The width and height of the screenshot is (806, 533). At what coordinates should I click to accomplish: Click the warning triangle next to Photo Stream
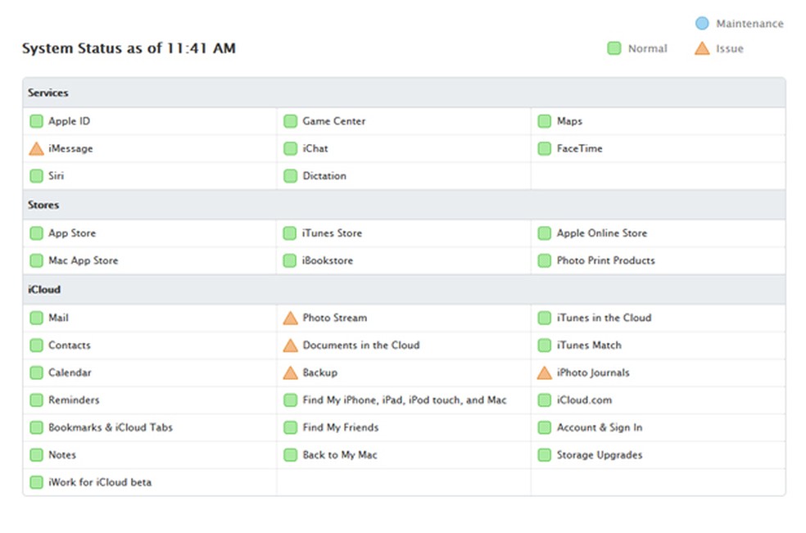(x=291, y=318)
